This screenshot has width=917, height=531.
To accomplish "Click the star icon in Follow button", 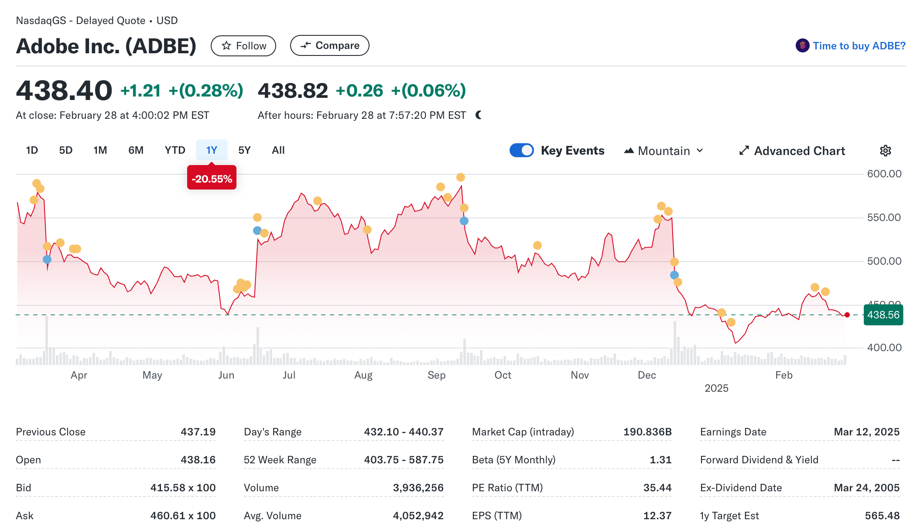I will click(x=226, y=46).
